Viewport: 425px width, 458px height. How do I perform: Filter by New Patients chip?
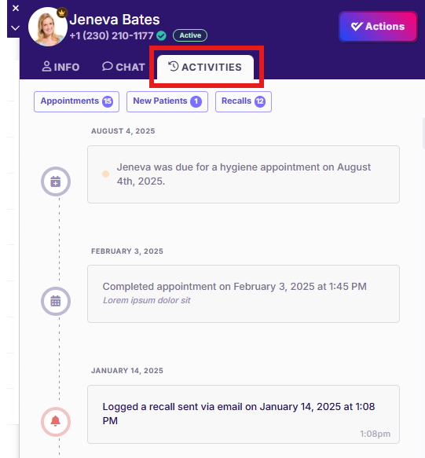(x=167, y=101)
